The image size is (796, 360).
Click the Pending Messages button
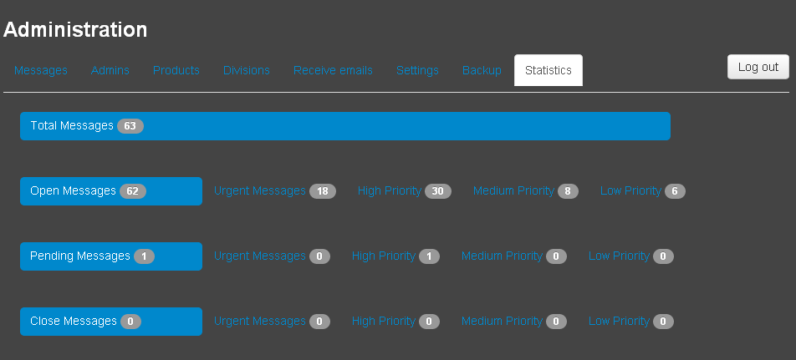[110, 256]
